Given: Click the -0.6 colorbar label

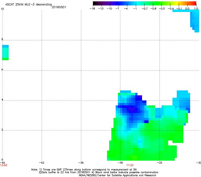Looking at the screenshot, I should [153, 9].
